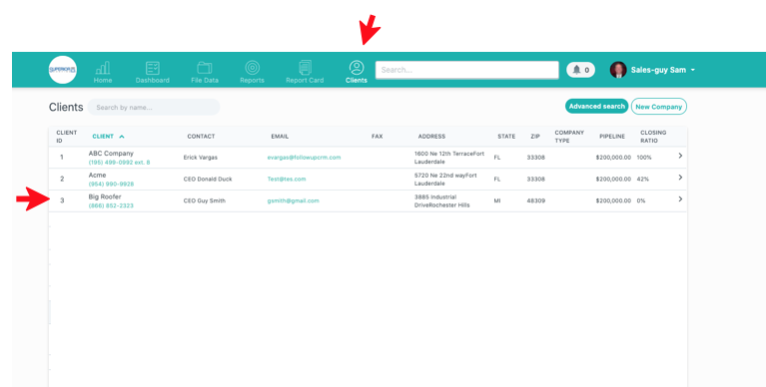Open the Dashboard navigation icon
Viewport: 766px width, 387px height.
point(153,72)
